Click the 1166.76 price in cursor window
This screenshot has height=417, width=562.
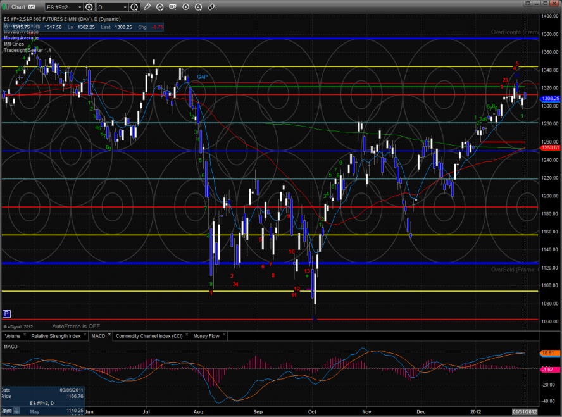75,396
